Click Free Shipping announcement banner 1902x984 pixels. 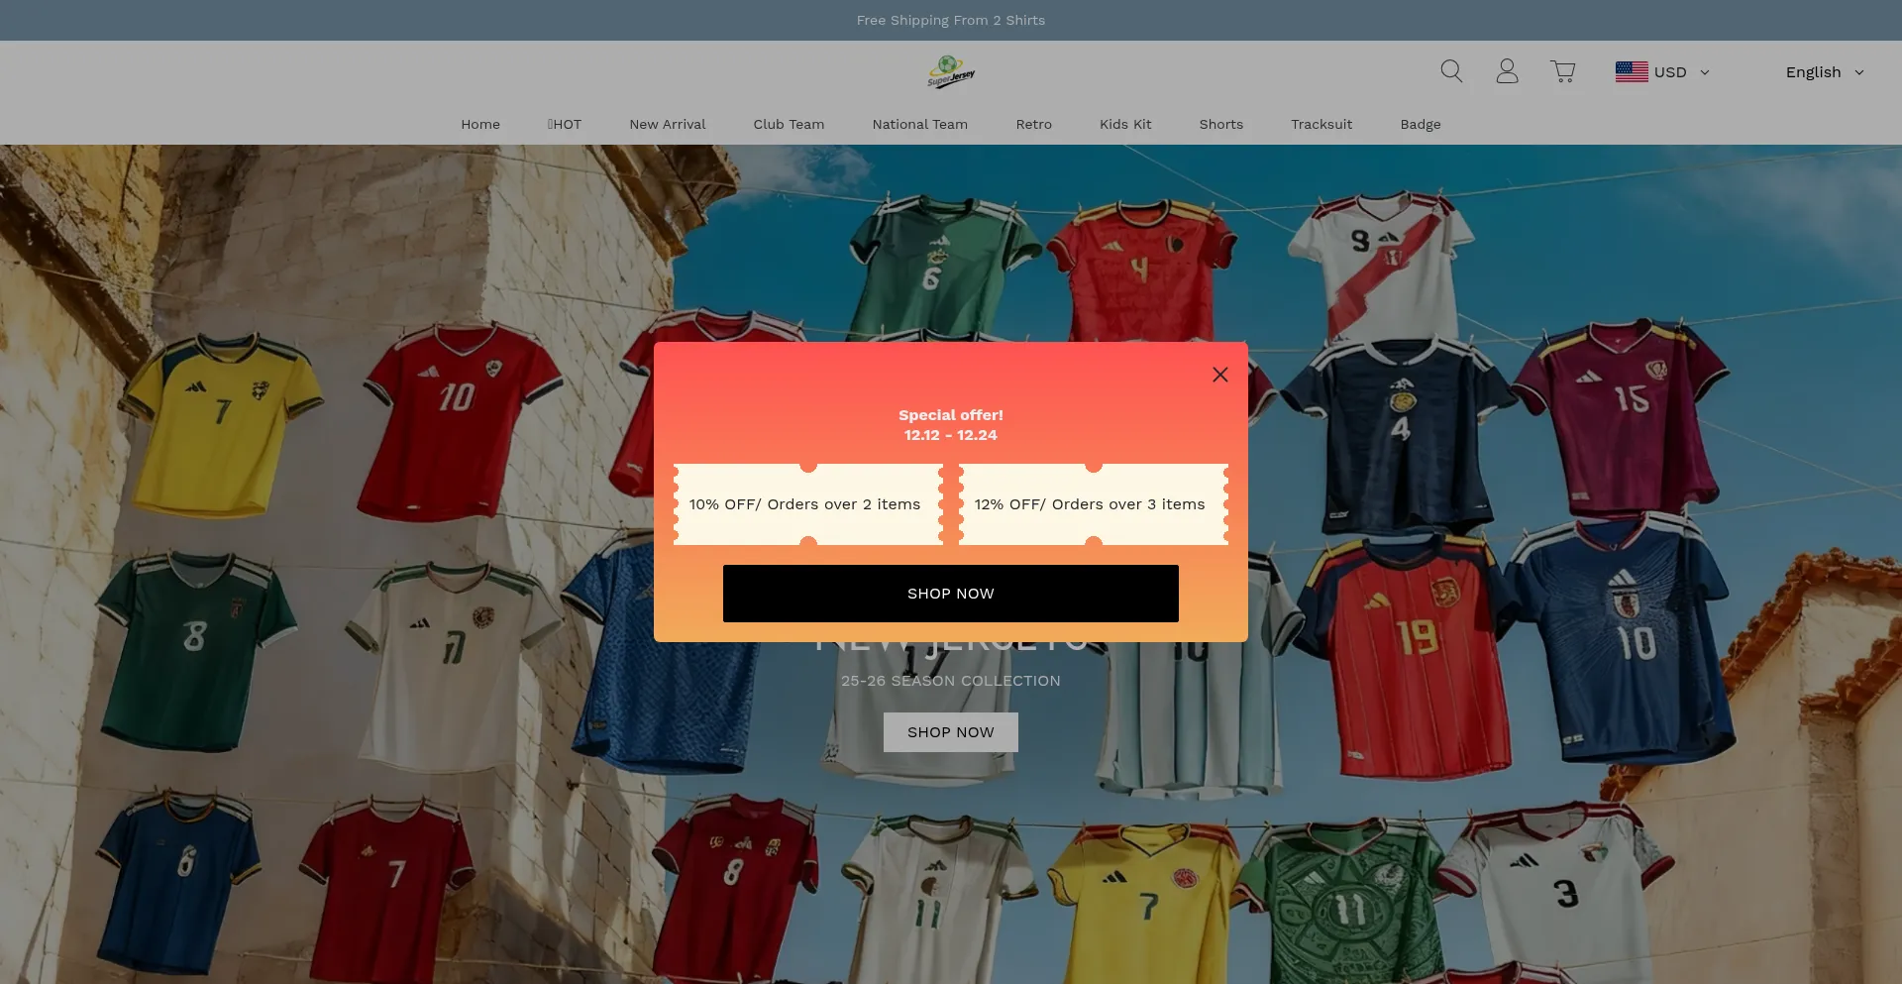point(951,20)
